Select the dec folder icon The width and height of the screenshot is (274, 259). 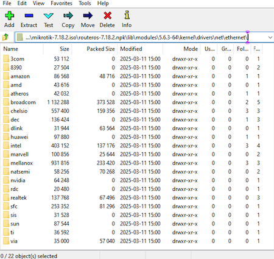tap(6, 119)
